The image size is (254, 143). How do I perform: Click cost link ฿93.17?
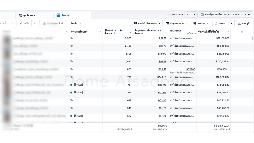[x=162, y=62]
